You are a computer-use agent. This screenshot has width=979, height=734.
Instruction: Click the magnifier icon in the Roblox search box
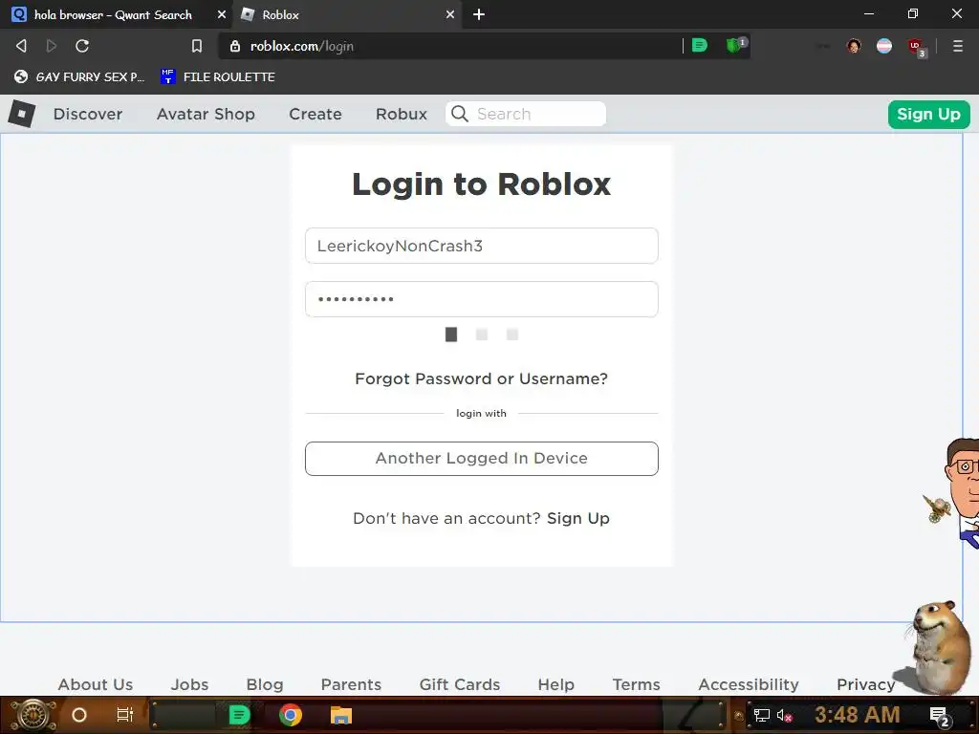pyautogui.click(x=460, y=114)
